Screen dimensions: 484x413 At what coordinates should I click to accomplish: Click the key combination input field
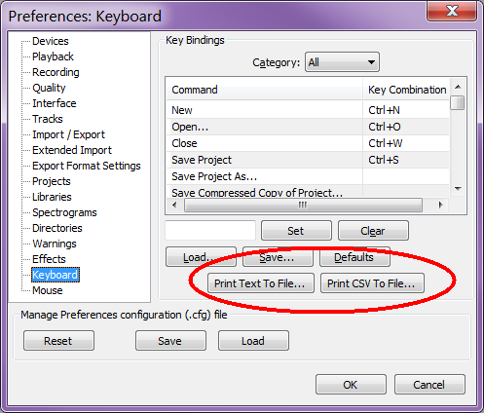(210, 231)
